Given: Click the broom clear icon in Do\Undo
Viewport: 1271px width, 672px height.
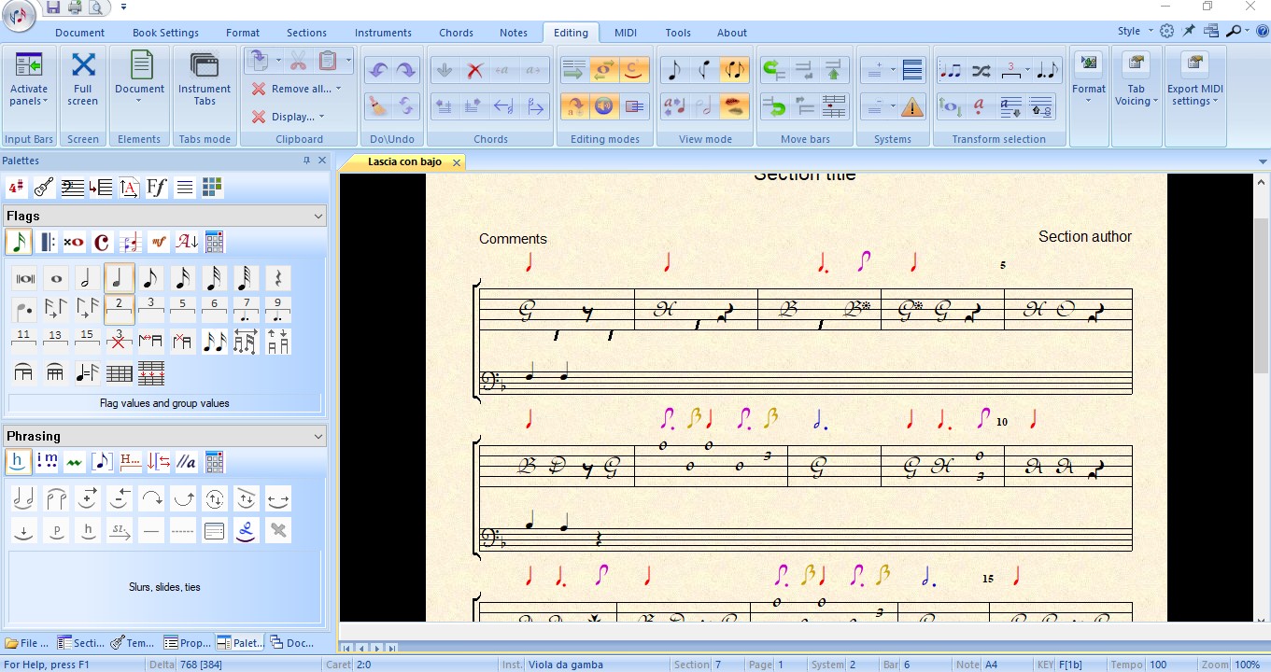Looking at the screenshot, I should coord(378,106).
